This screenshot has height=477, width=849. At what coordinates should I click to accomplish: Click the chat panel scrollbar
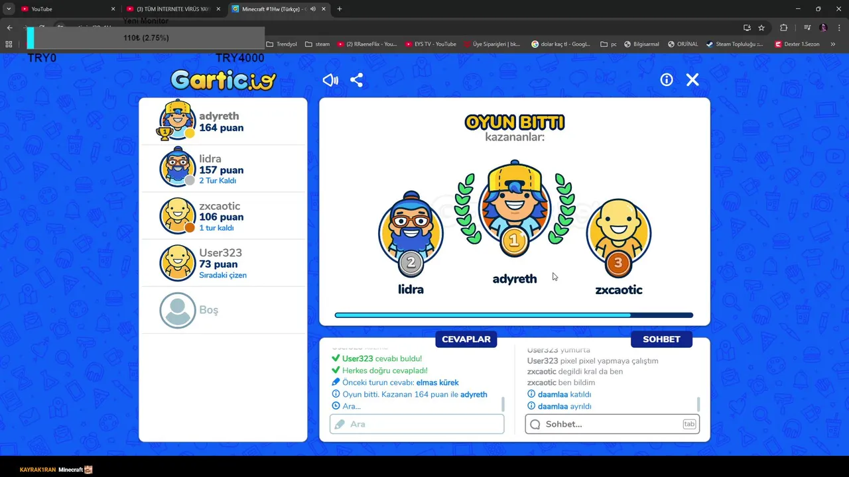(698, 404)
